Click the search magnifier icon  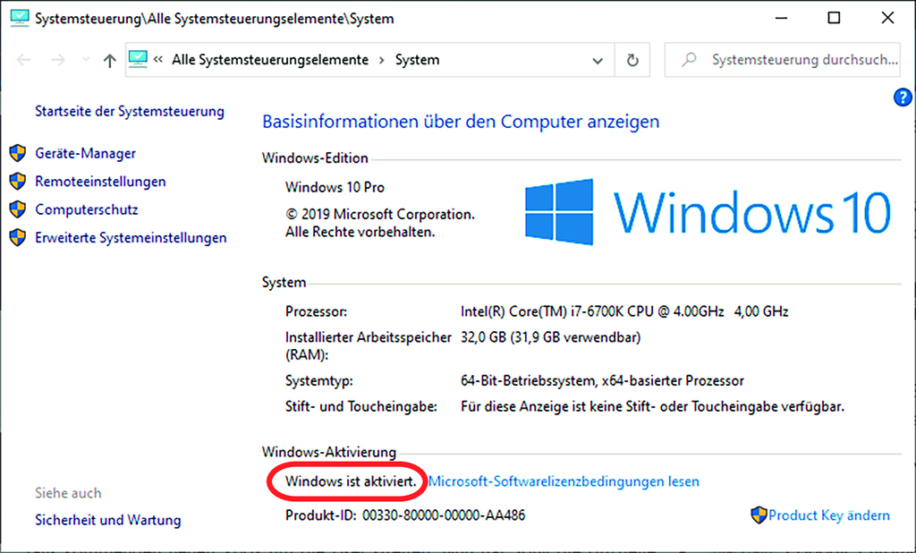pos(690,59)
